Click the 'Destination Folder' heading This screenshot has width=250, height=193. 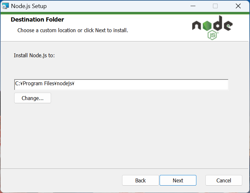point(37,20)
